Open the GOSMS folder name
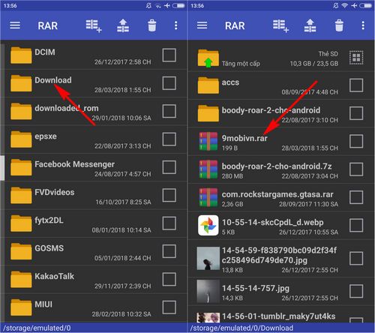 coord(49,248)
